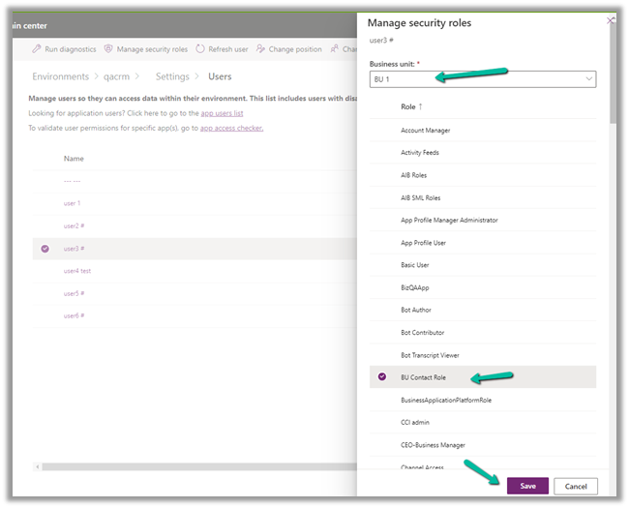Go to the Settings breadcrumb

point(172,76)
